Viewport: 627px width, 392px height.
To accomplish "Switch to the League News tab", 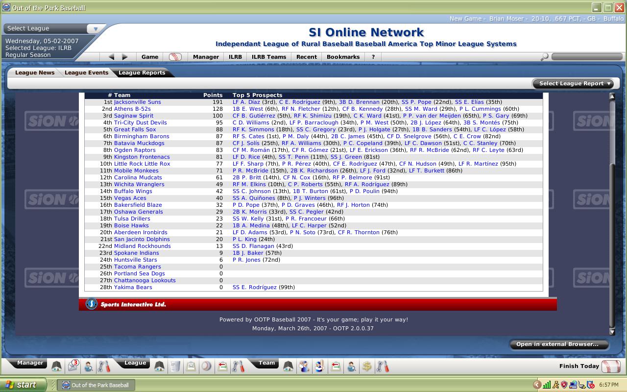I will pyautogui.click(x=35, y=73).
